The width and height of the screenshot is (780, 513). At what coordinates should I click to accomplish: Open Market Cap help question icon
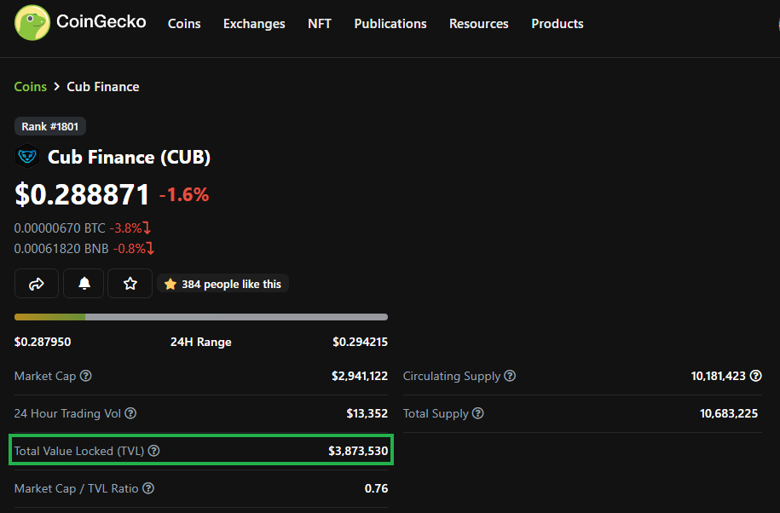click(85, 376)
